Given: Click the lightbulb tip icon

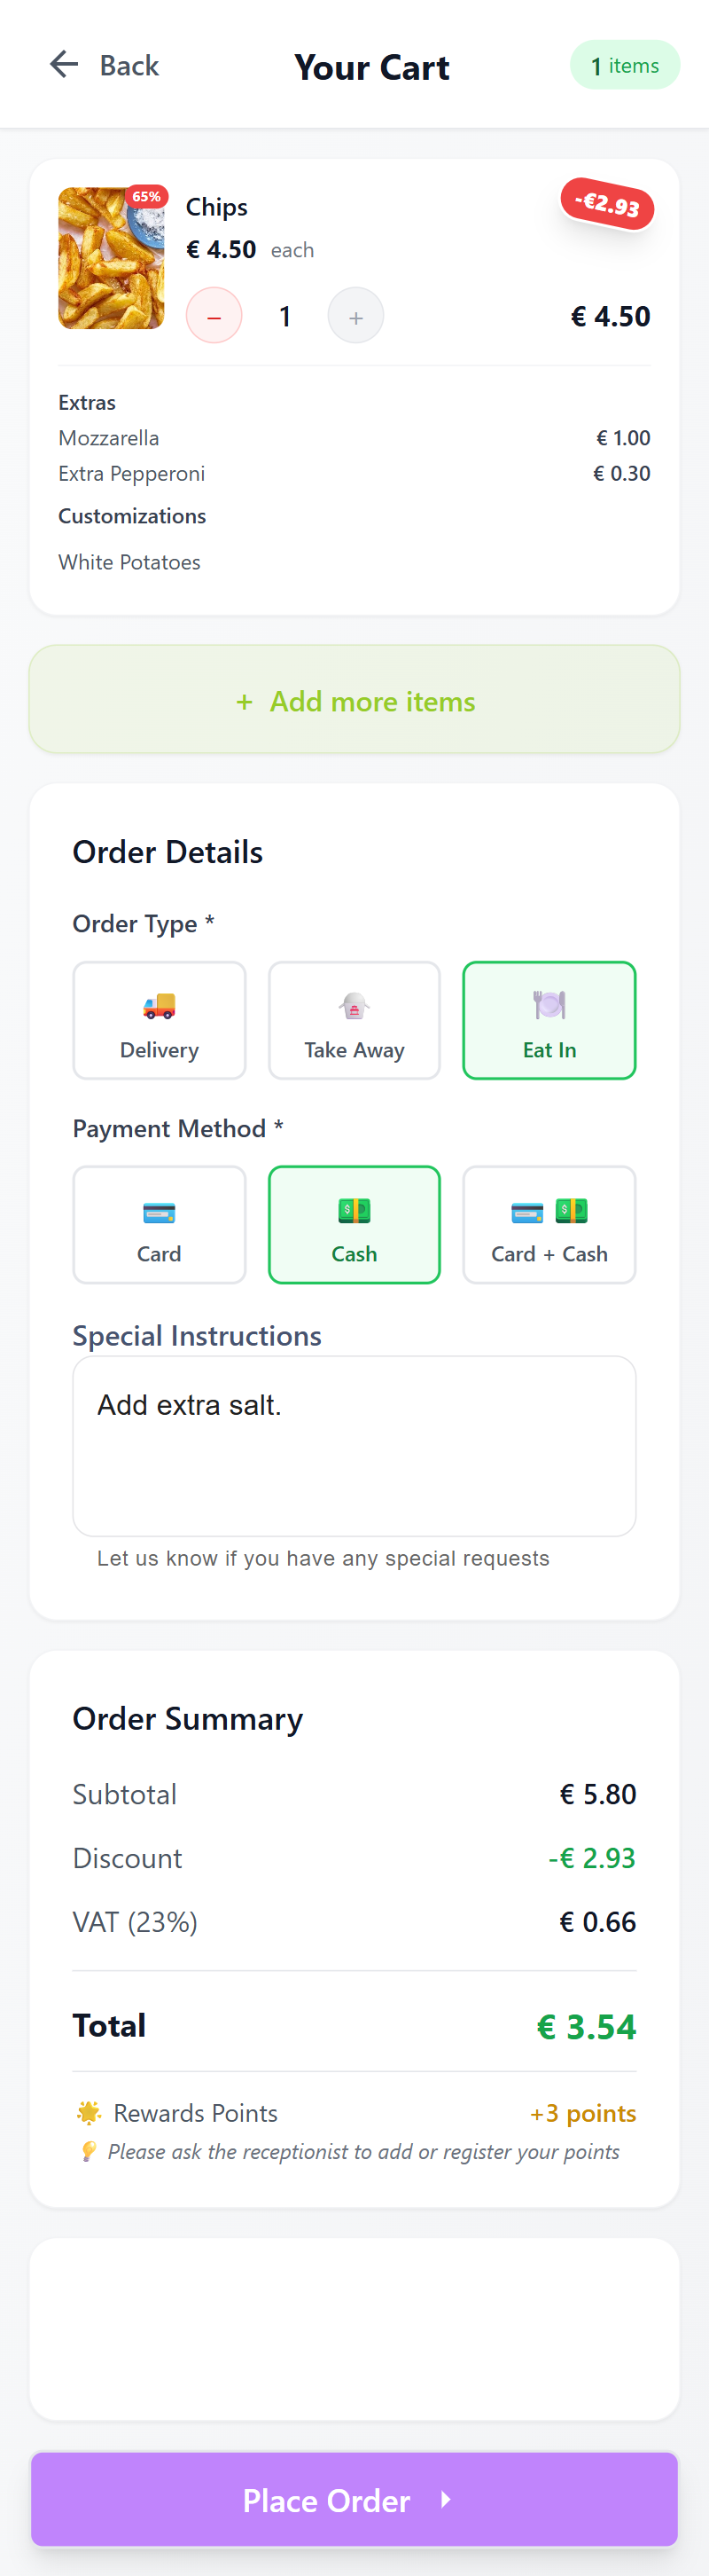Looking at the screenshot, I should coord(89,2151).
